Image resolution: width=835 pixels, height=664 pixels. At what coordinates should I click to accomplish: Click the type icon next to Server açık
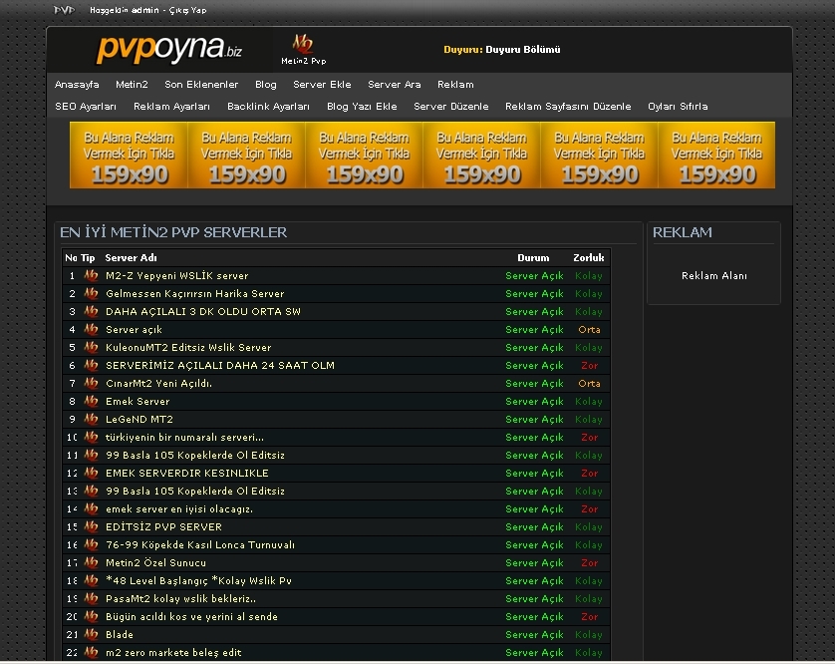[91, 330]
